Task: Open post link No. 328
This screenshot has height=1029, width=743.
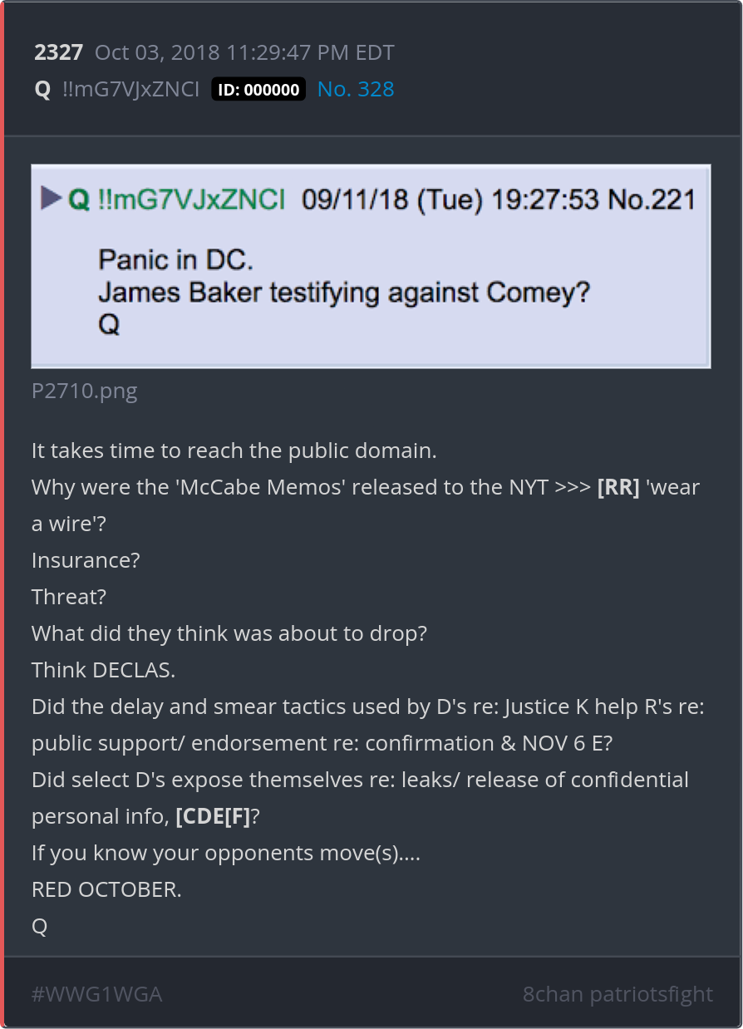Action: [x=356, y=90]
